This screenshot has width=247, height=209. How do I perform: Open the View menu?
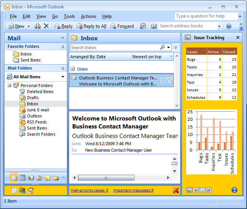click(41, 16)
